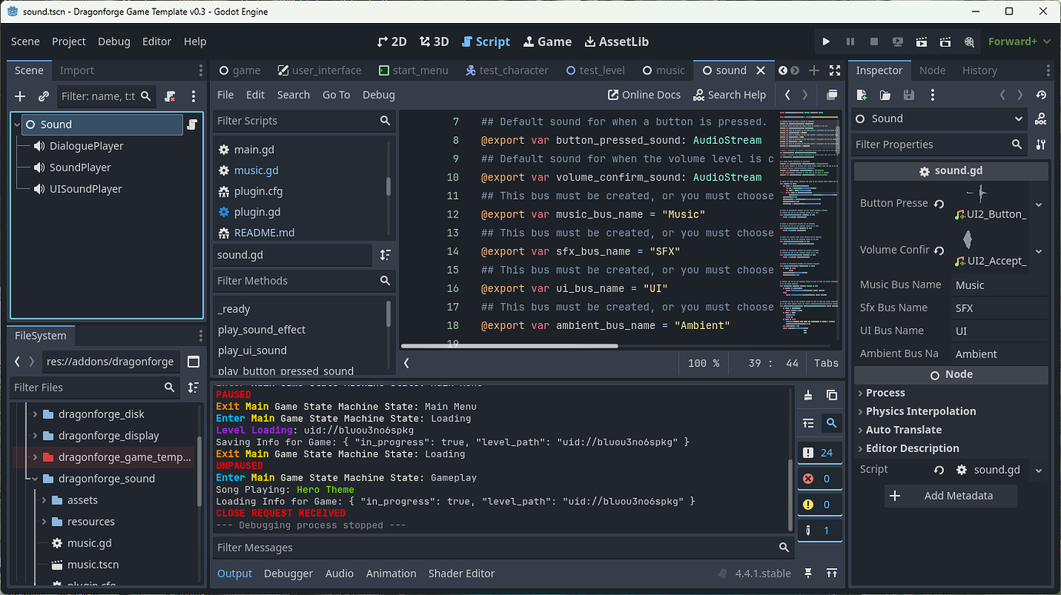Image resolution: width=1061 pixels, height=595 pixels.
Task: Toggle the warning count filter showing 0
Action: tap(820, 504)
